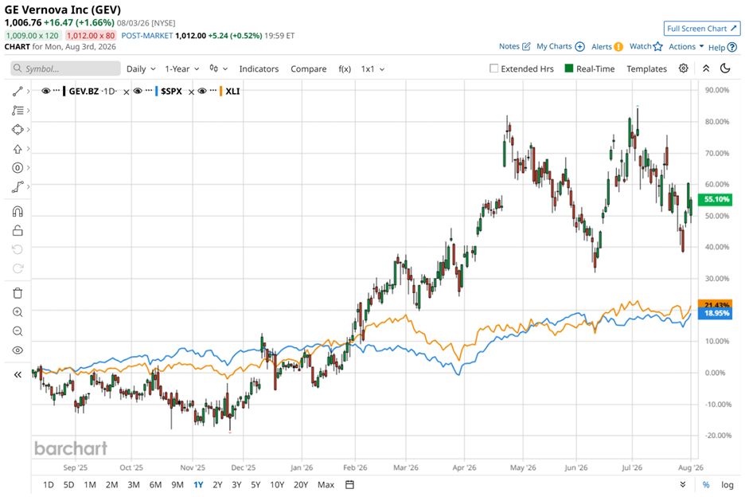Select the 5Y time range
This screenshot has height=497, width=745.
[255, 484]
